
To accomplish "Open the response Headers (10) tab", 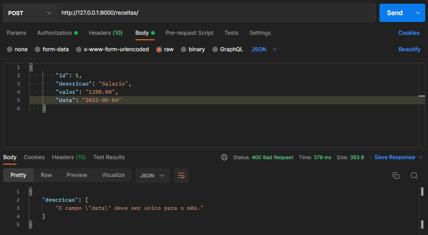I will point(69,157).
